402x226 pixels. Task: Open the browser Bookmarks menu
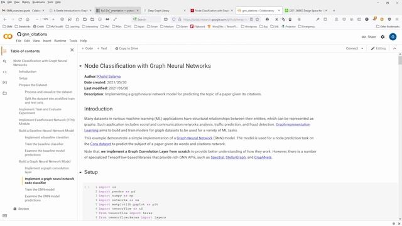[39, 2]
